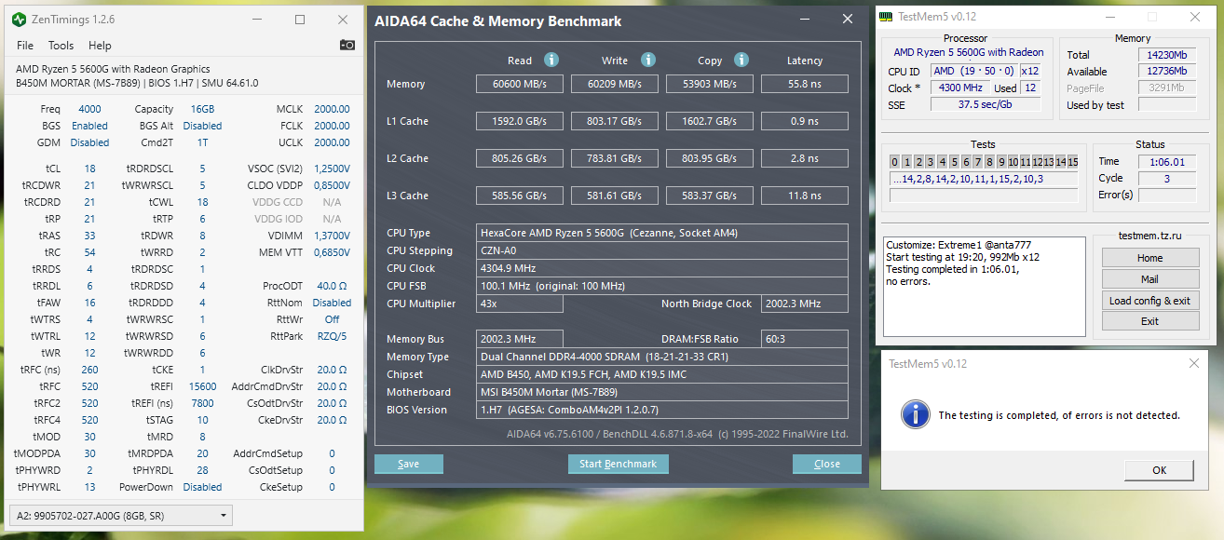Click Start Benchmark in AIDA64
1224x540 pixels.
point(617,464)
